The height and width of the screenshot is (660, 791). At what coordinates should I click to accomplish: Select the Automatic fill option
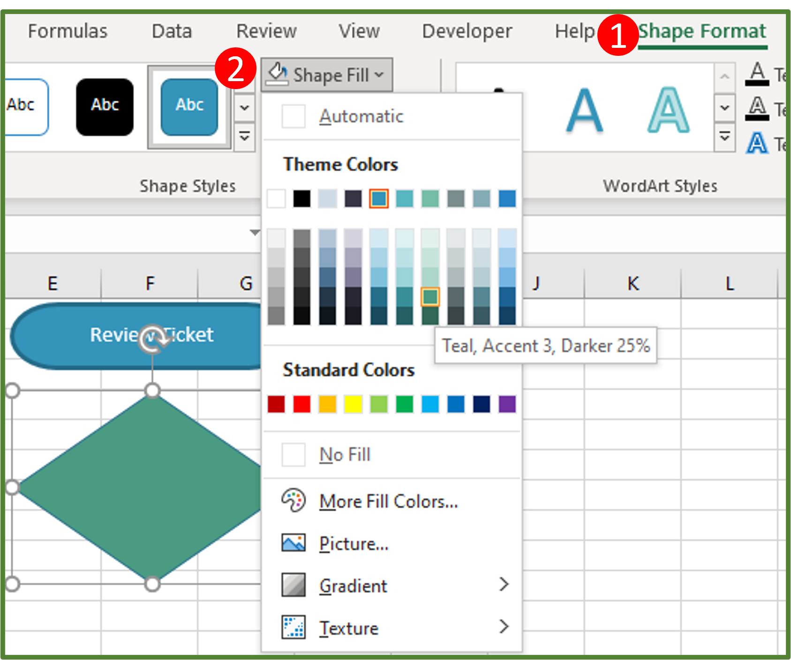tap(361, 116)
